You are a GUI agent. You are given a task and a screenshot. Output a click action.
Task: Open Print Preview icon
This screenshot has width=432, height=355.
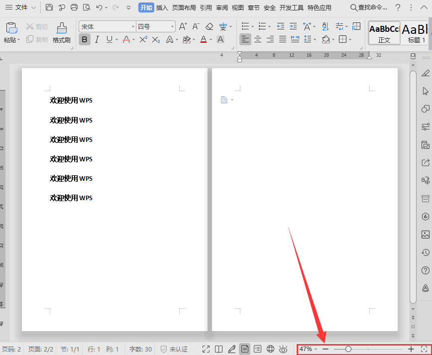pyautogui.click(x=87, y=7)
